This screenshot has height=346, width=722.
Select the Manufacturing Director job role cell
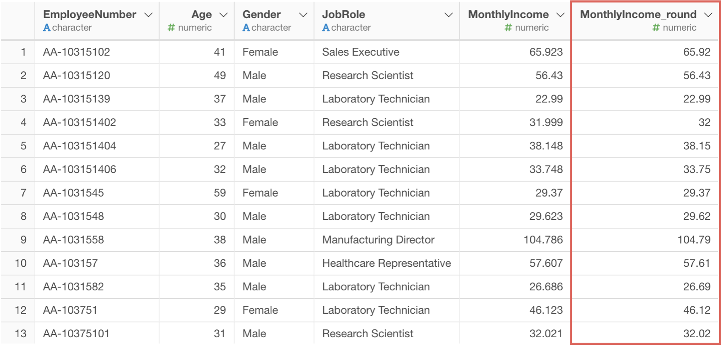click(378, 240)
